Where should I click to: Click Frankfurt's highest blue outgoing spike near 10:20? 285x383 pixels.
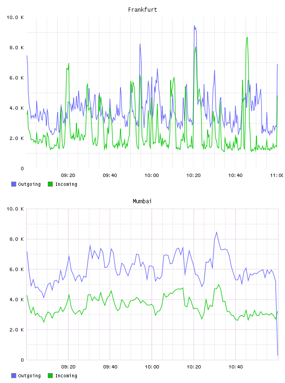pyautogui.click(x=195, y=26)
